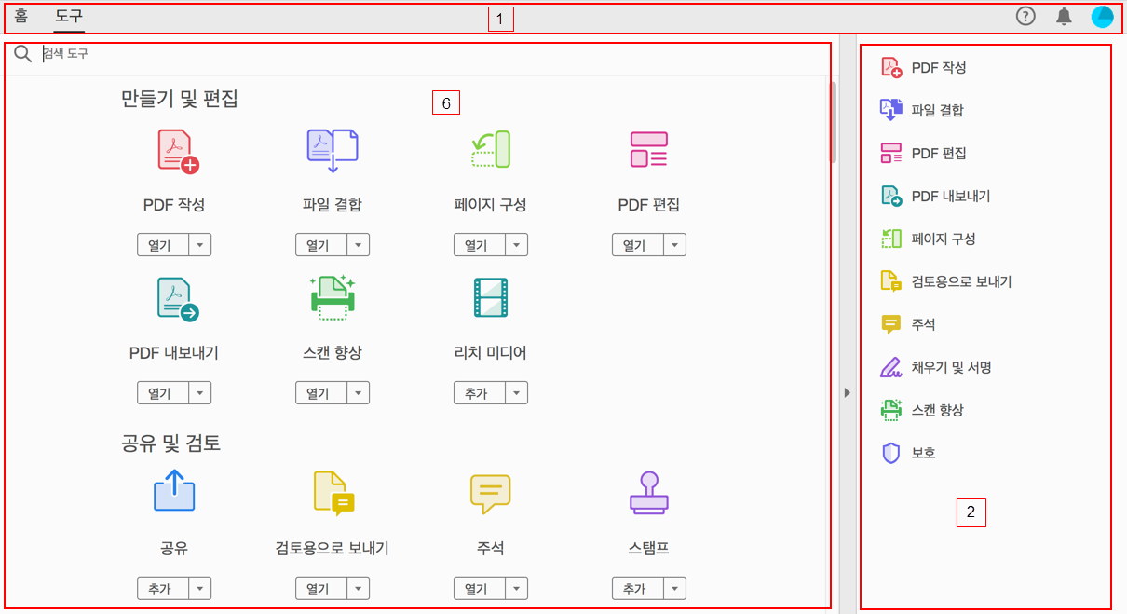Image resolution: width=1127 pixels, height=614 pixels.
Task: Select the 도구 tab
Action: [x=70, y=16]
